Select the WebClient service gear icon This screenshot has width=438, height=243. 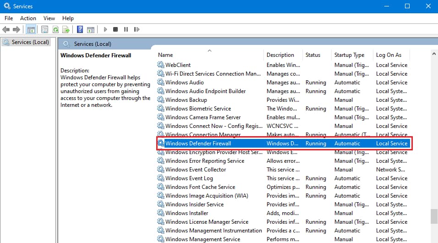161,65
